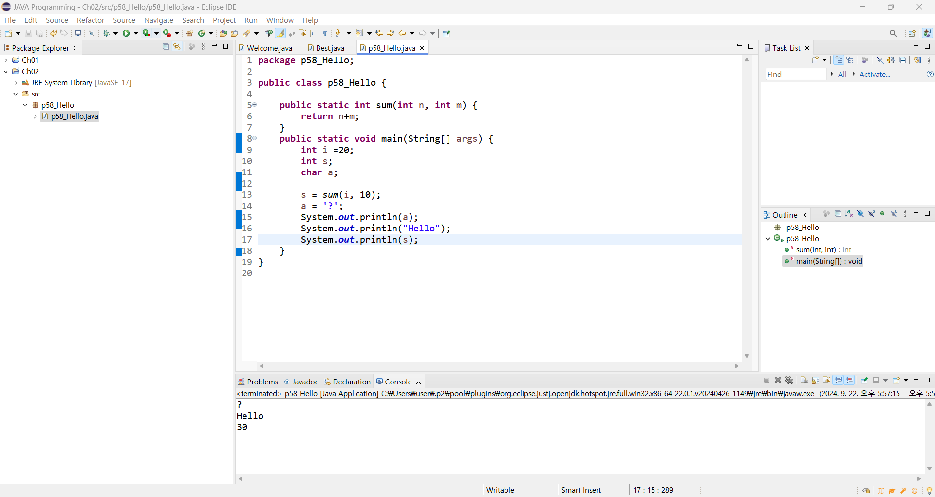Open the Search magnifier in the top right
This screenshot has width=935, height=497.
(893, 33)
